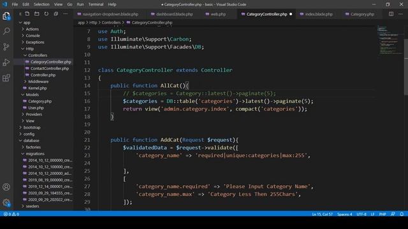Open the Run and Debug view
Image resolution: width=408 pixels, height=229 pixels.
click(6, 62)
